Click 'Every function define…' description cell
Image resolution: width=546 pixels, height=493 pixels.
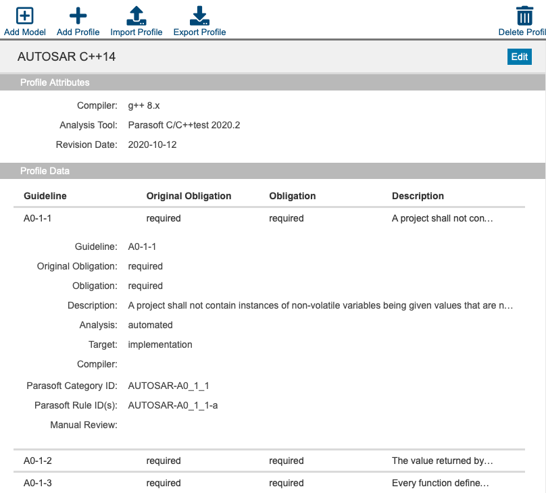[440, 483]
